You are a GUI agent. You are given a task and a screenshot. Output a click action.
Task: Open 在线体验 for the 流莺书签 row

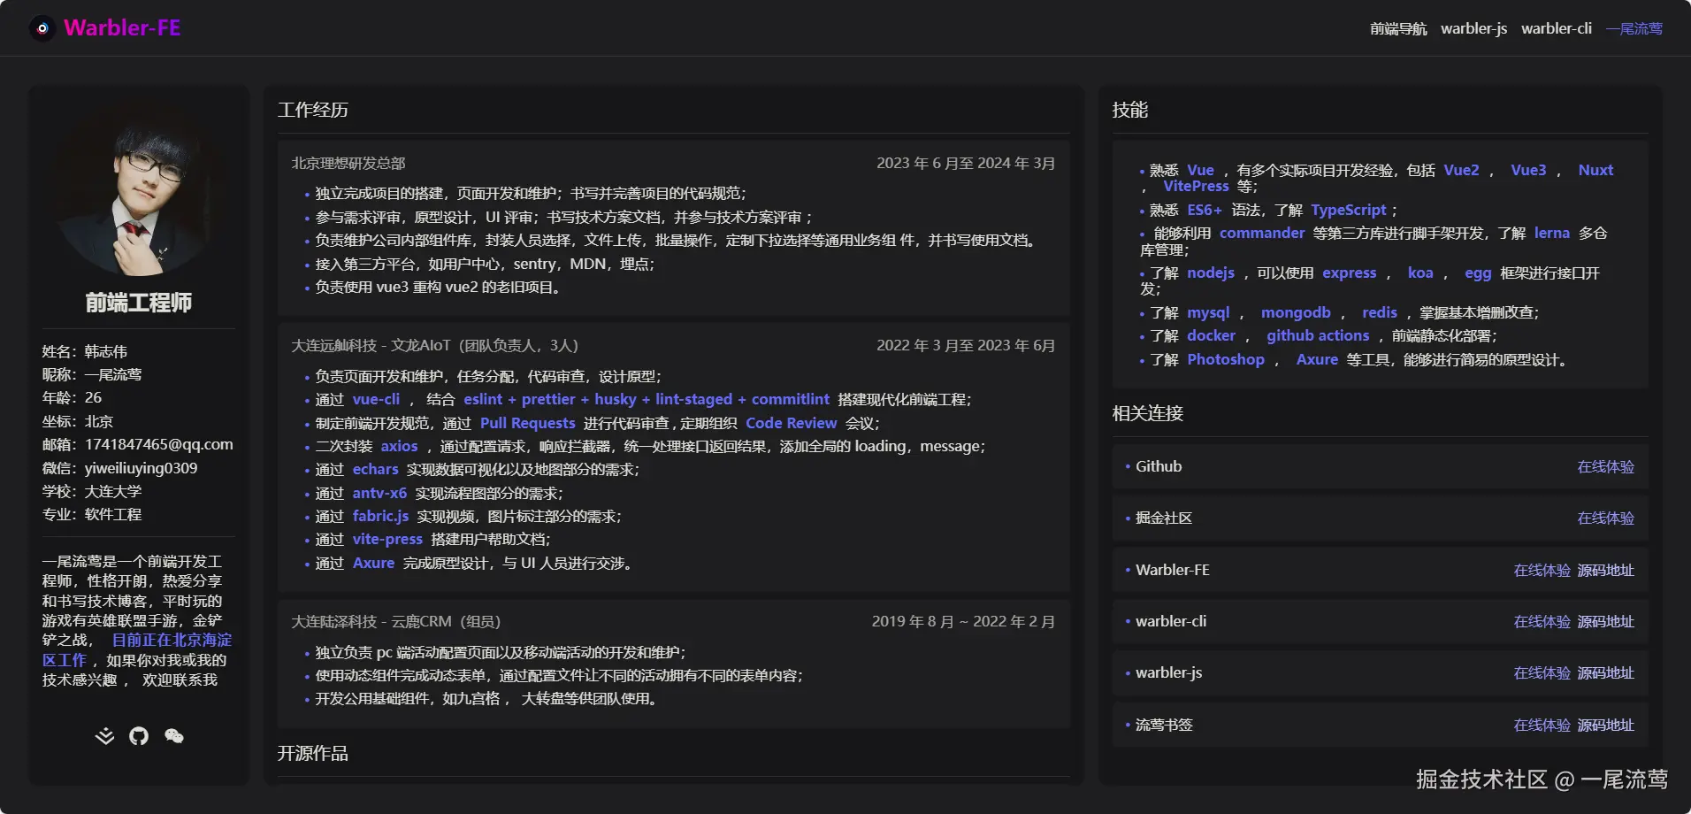click(x=1542, y=725)
